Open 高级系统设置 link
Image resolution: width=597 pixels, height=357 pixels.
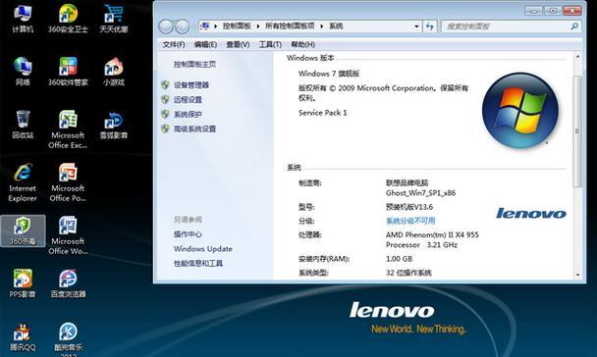coord(195,128)
